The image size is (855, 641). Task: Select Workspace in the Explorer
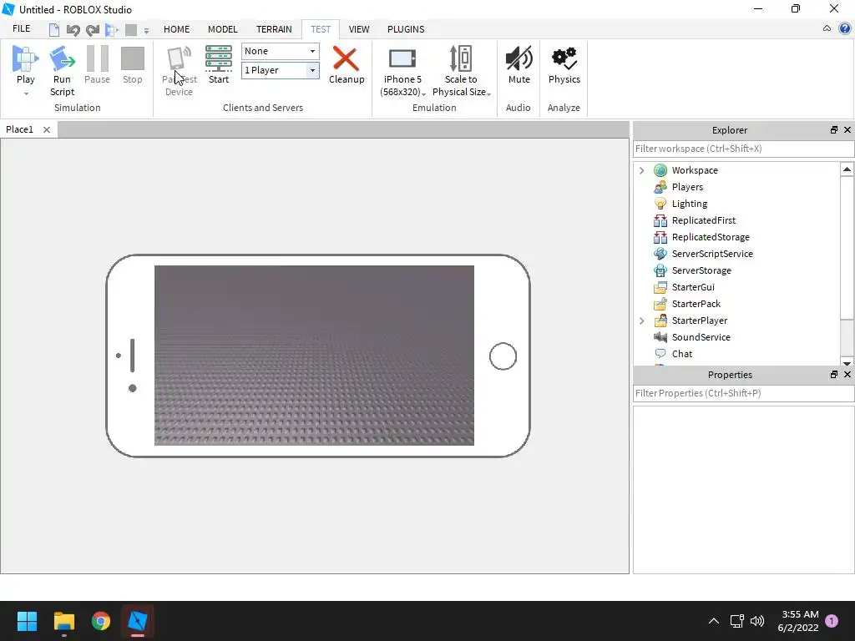[694, 170]
